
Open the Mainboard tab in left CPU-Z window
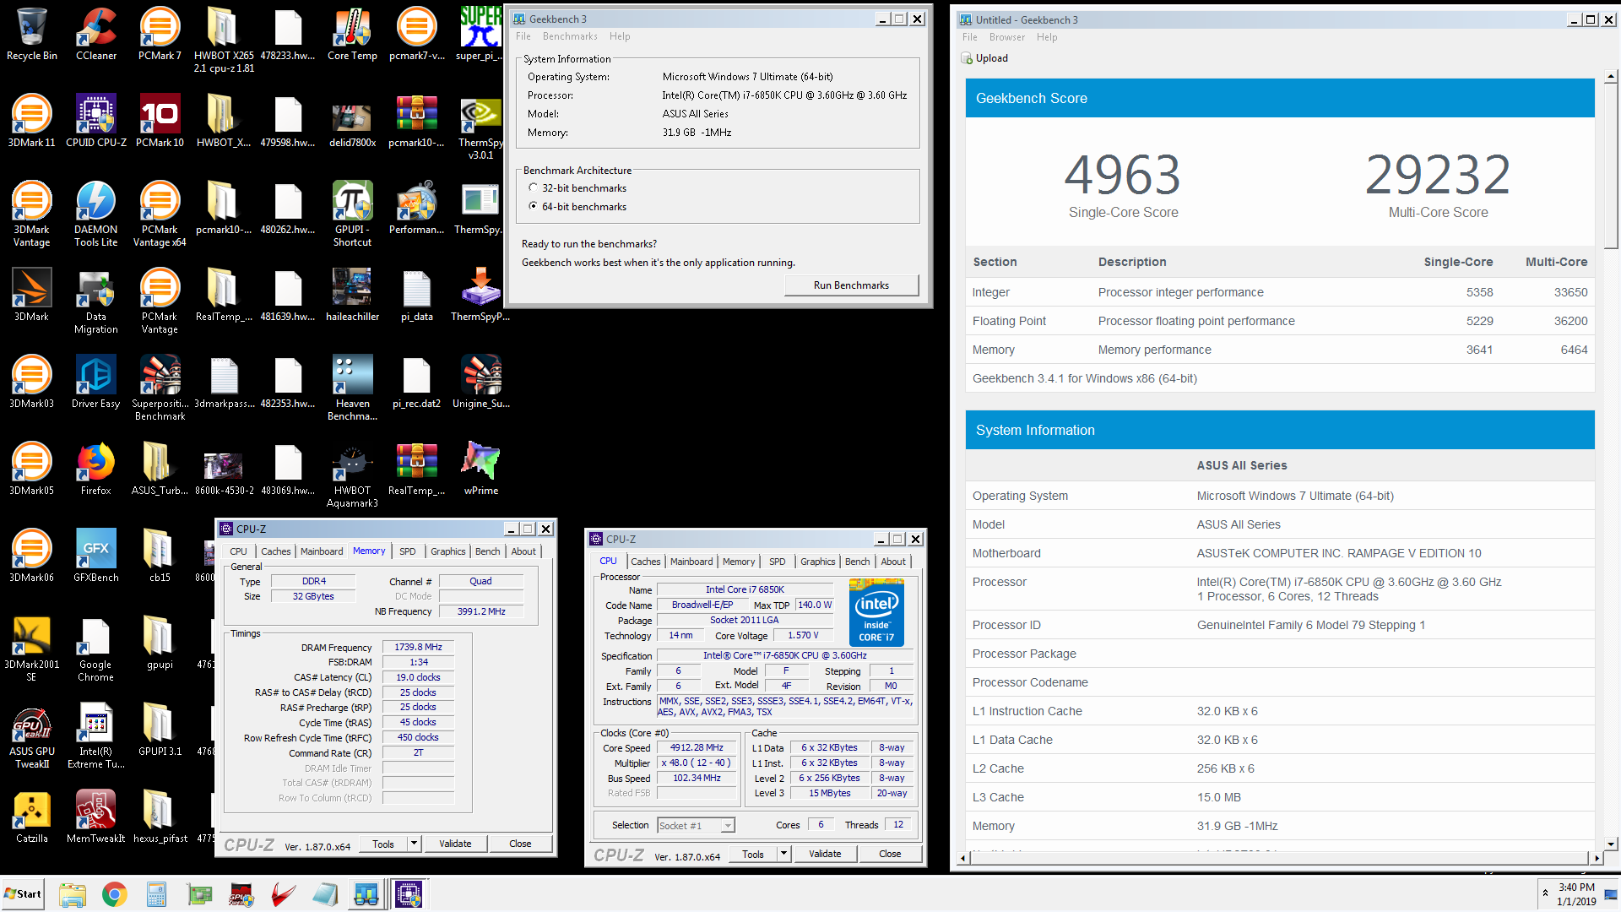pos(322,551)
